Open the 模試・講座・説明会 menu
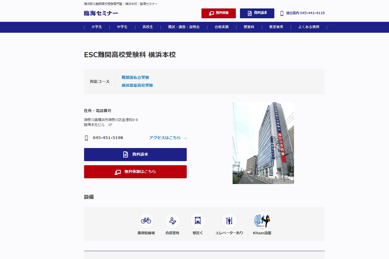The width and height of the screenshot is (389, 259). click(x=184, y=27)
